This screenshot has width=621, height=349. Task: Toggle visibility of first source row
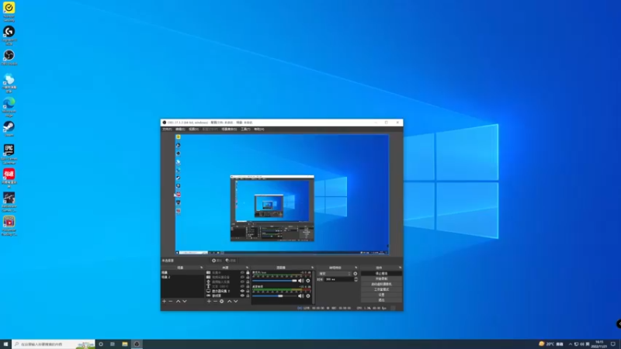tap(242, 273)
